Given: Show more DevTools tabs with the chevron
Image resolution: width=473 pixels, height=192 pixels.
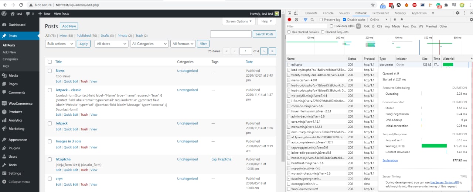Looking at the screenshot, I should pos(433,13).
